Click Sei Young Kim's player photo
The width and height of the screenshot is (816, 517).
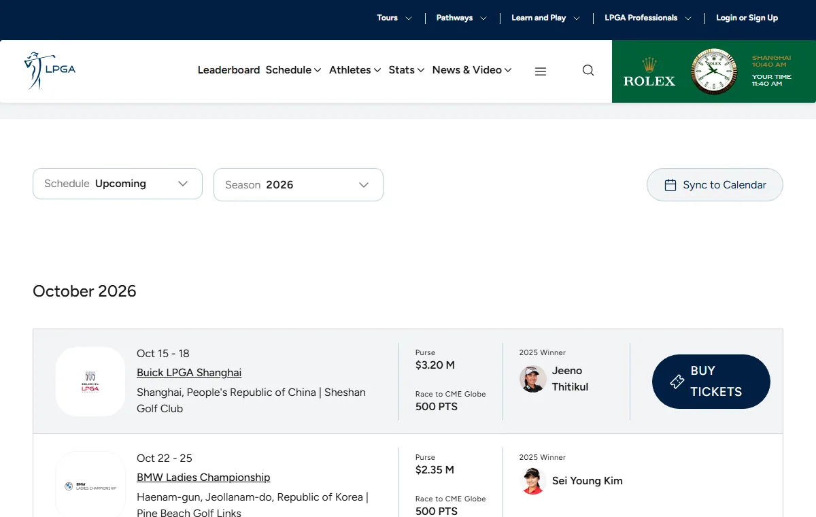click(x=532, y=481)
